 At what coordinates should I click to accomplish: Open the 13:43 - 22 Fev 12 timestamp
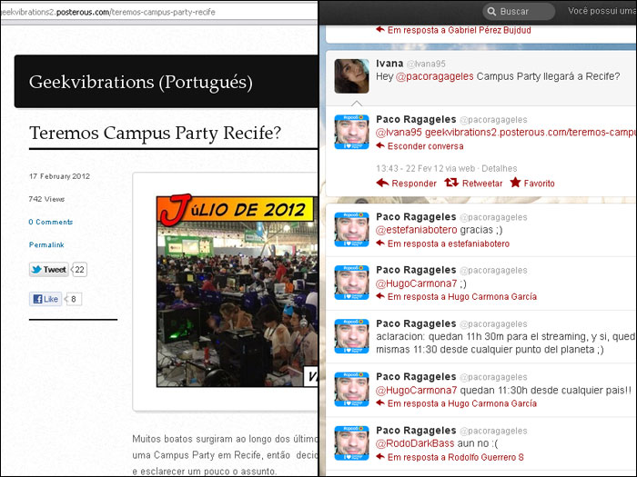click(409, 168)
